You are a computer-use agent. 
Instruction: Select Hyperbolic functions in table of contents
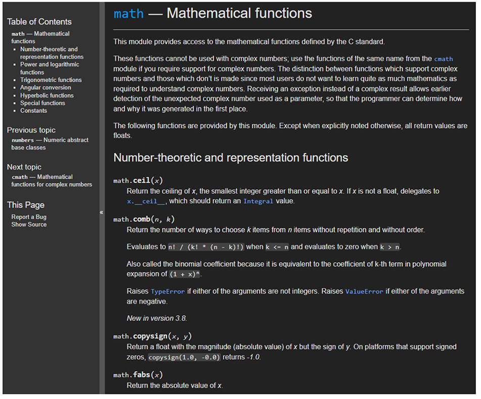[x=47, y=95]
